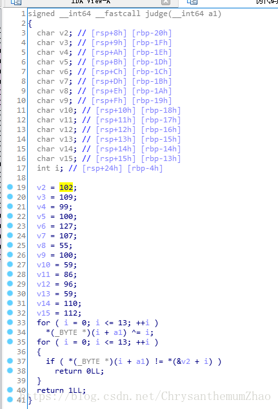Click variable v2 in the line 3 declaration
The image size is (278, 409).
64,33
